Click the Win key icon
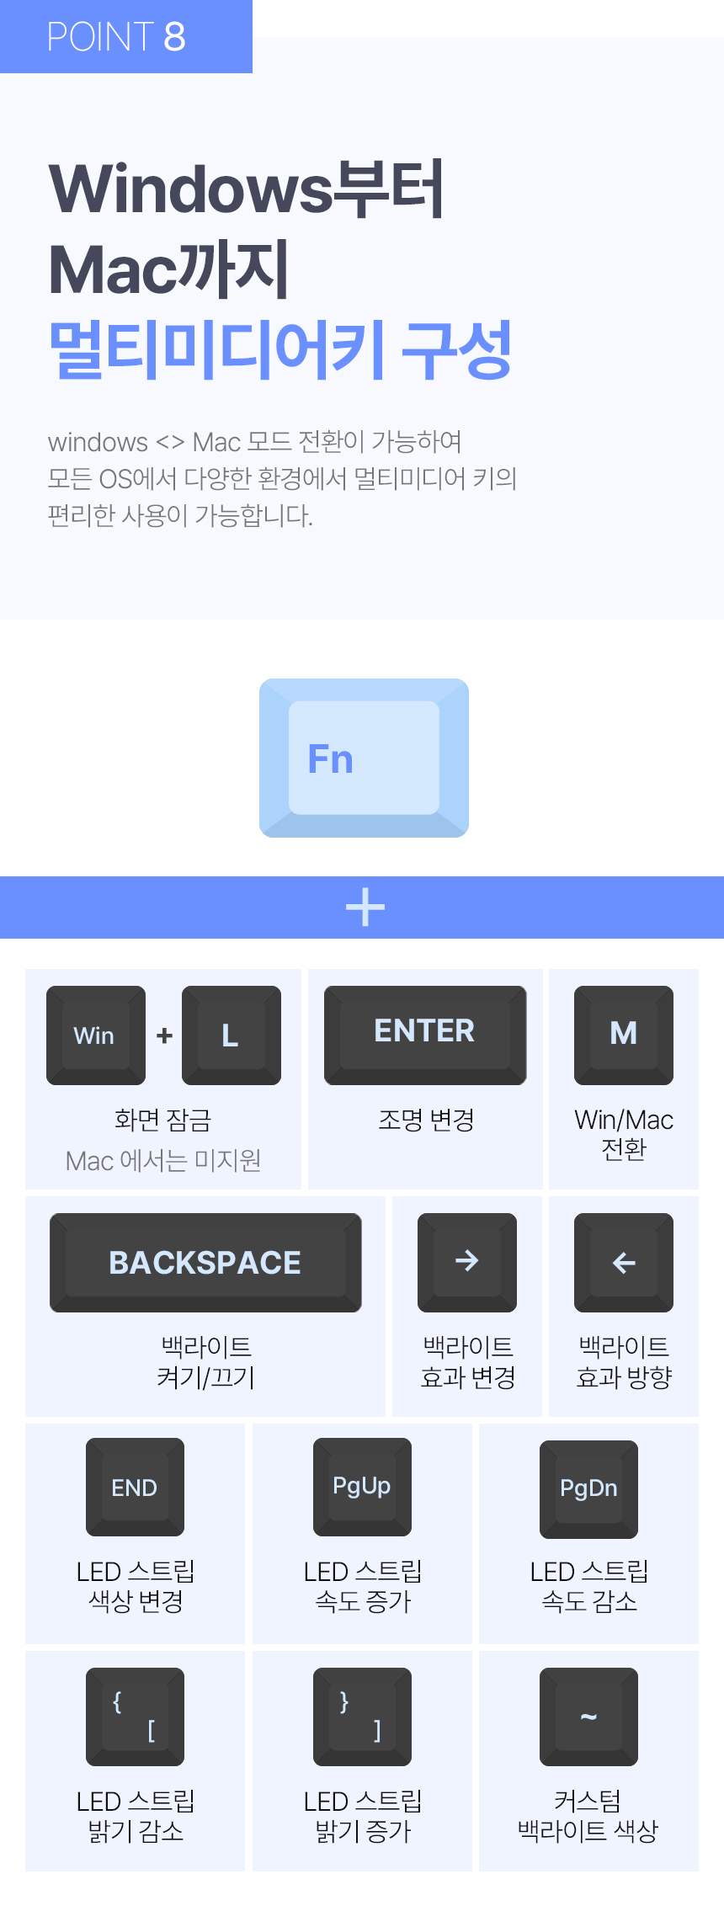The image size is (724, 1911). (x=95, y=1035)
